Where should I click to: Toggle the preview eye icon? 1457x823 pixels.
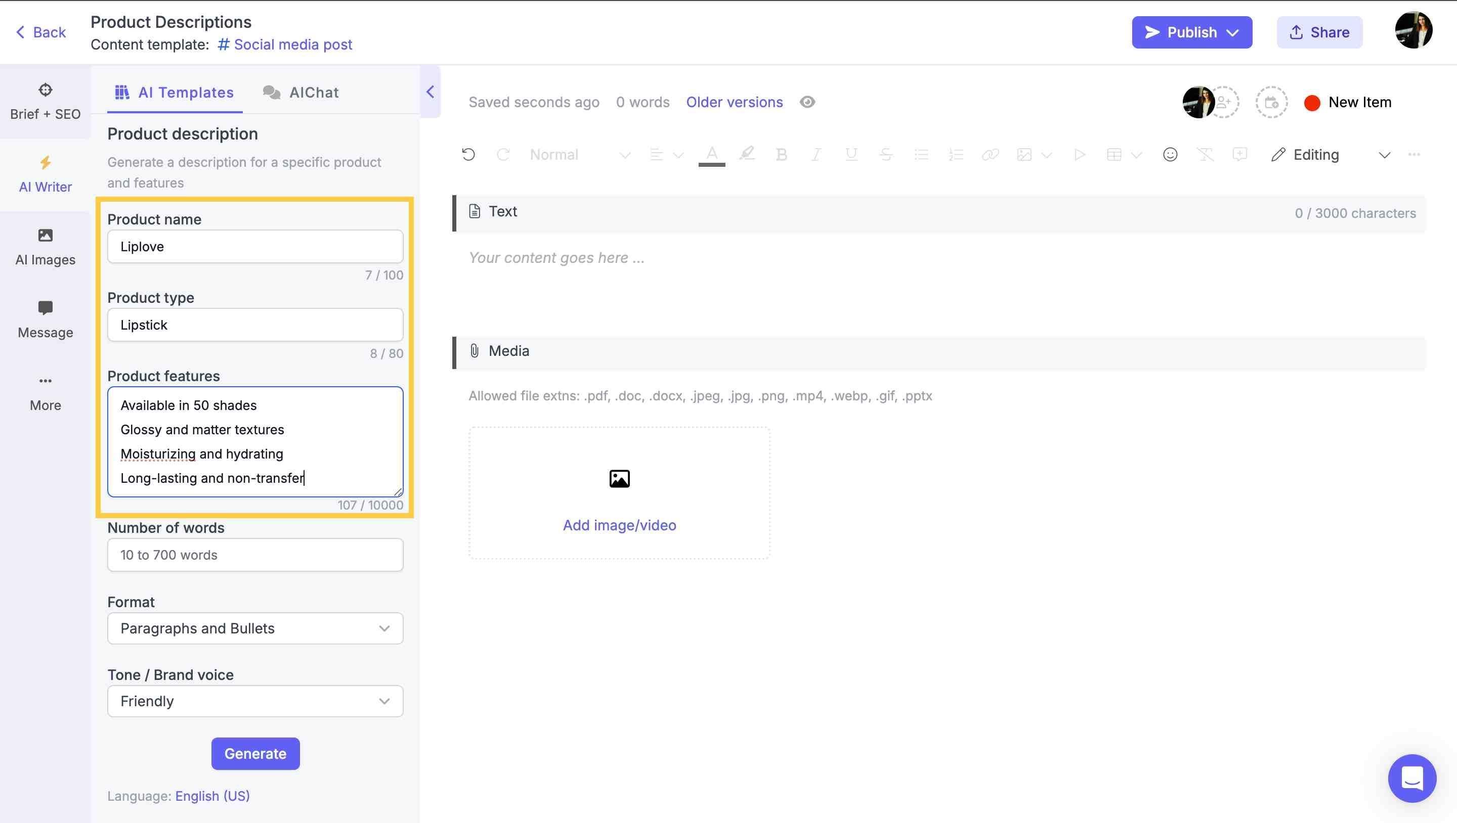pyautogui.click(x=807, y=101)
